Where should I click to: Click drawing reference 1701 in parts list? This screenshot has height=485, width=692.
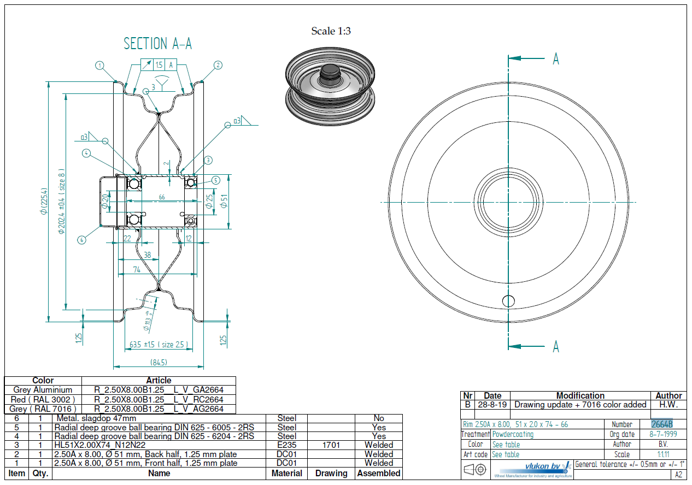[331, 445]
